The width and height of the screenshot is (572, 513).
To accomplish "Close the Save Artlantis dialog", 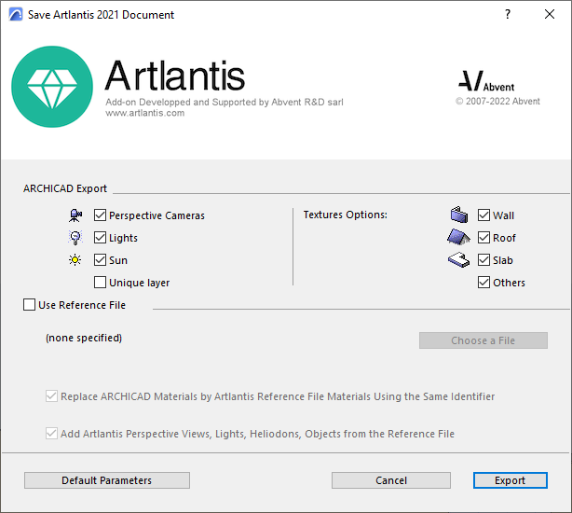I will 550,14.
